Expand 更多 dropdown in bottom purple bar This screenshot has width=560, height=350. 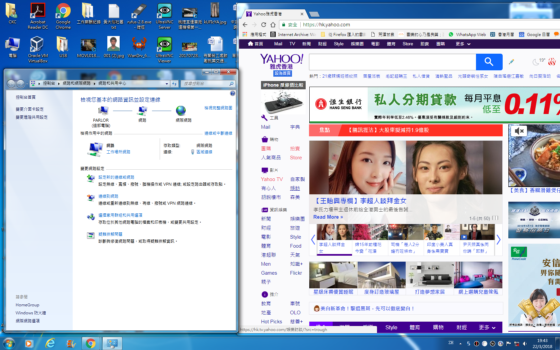pos(487,327)
